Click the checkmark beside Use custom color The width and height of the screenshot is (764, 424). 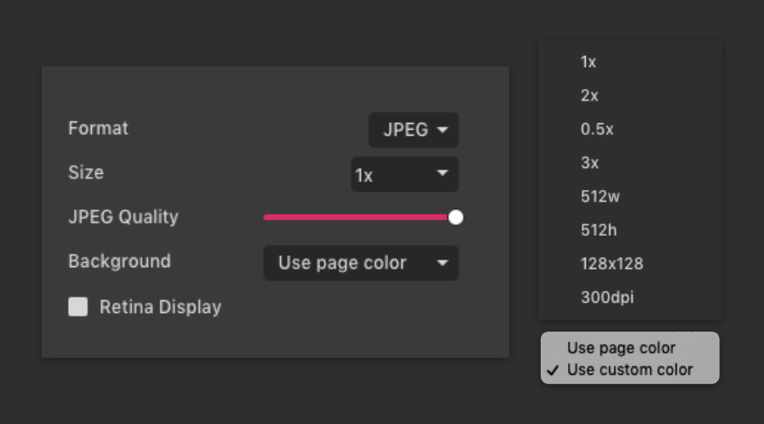(553, 371)
